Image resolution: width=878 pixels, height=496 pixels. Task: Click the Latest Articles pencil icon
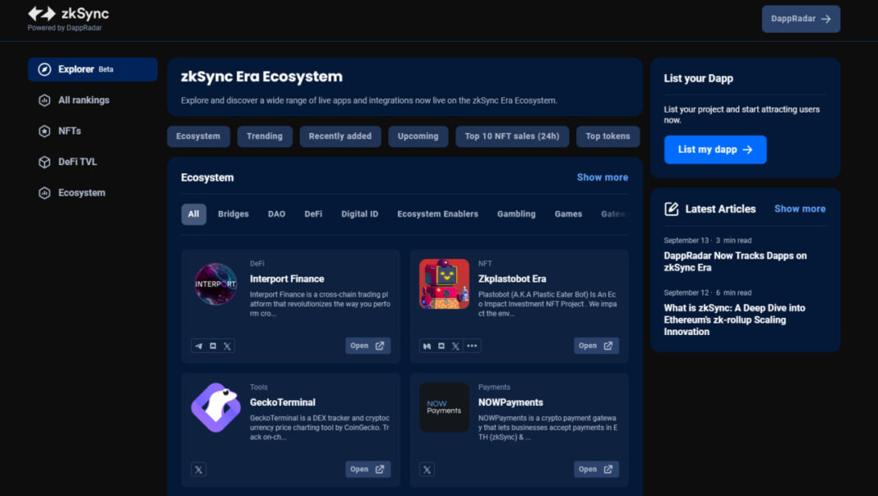pos(670,209)
